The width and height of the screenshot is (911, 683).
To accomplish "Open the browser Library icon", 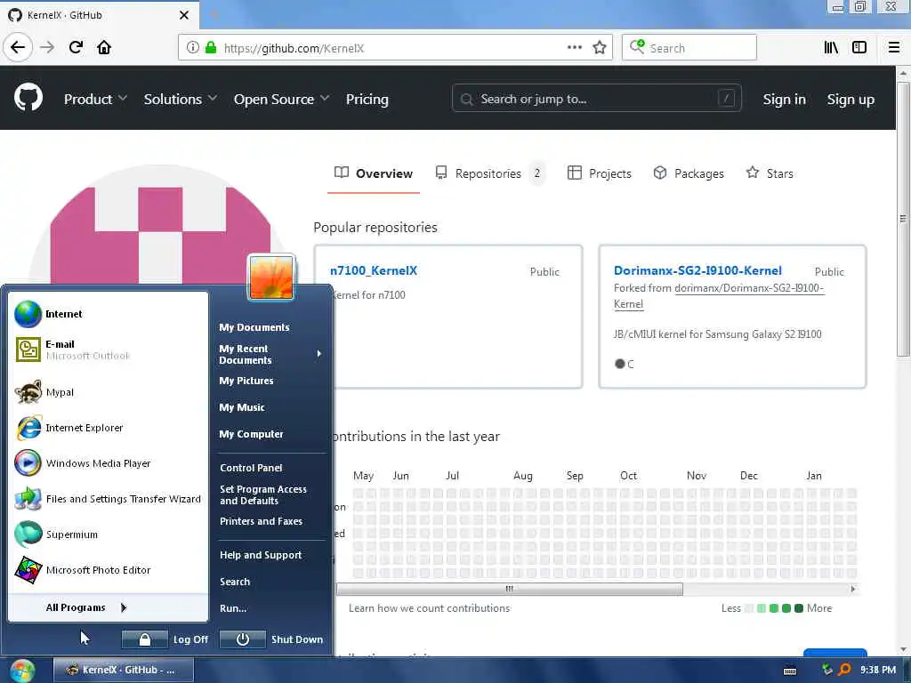I will 831,48.
